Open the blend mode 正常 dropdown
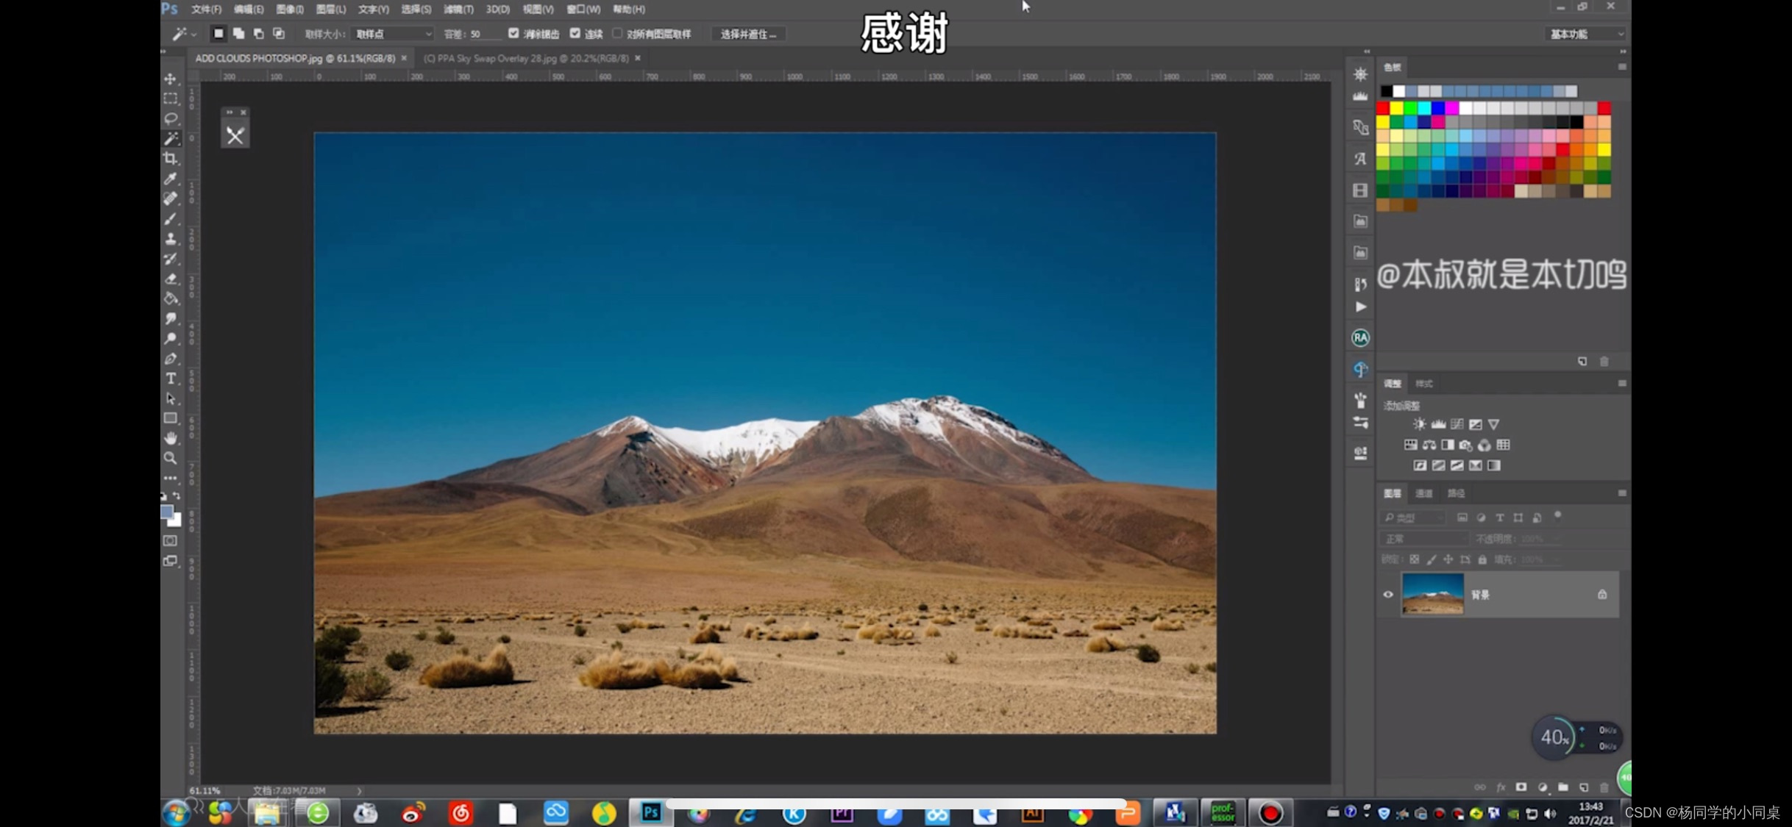Viewport: 1792px width, 827px height. click(1424, 539)
